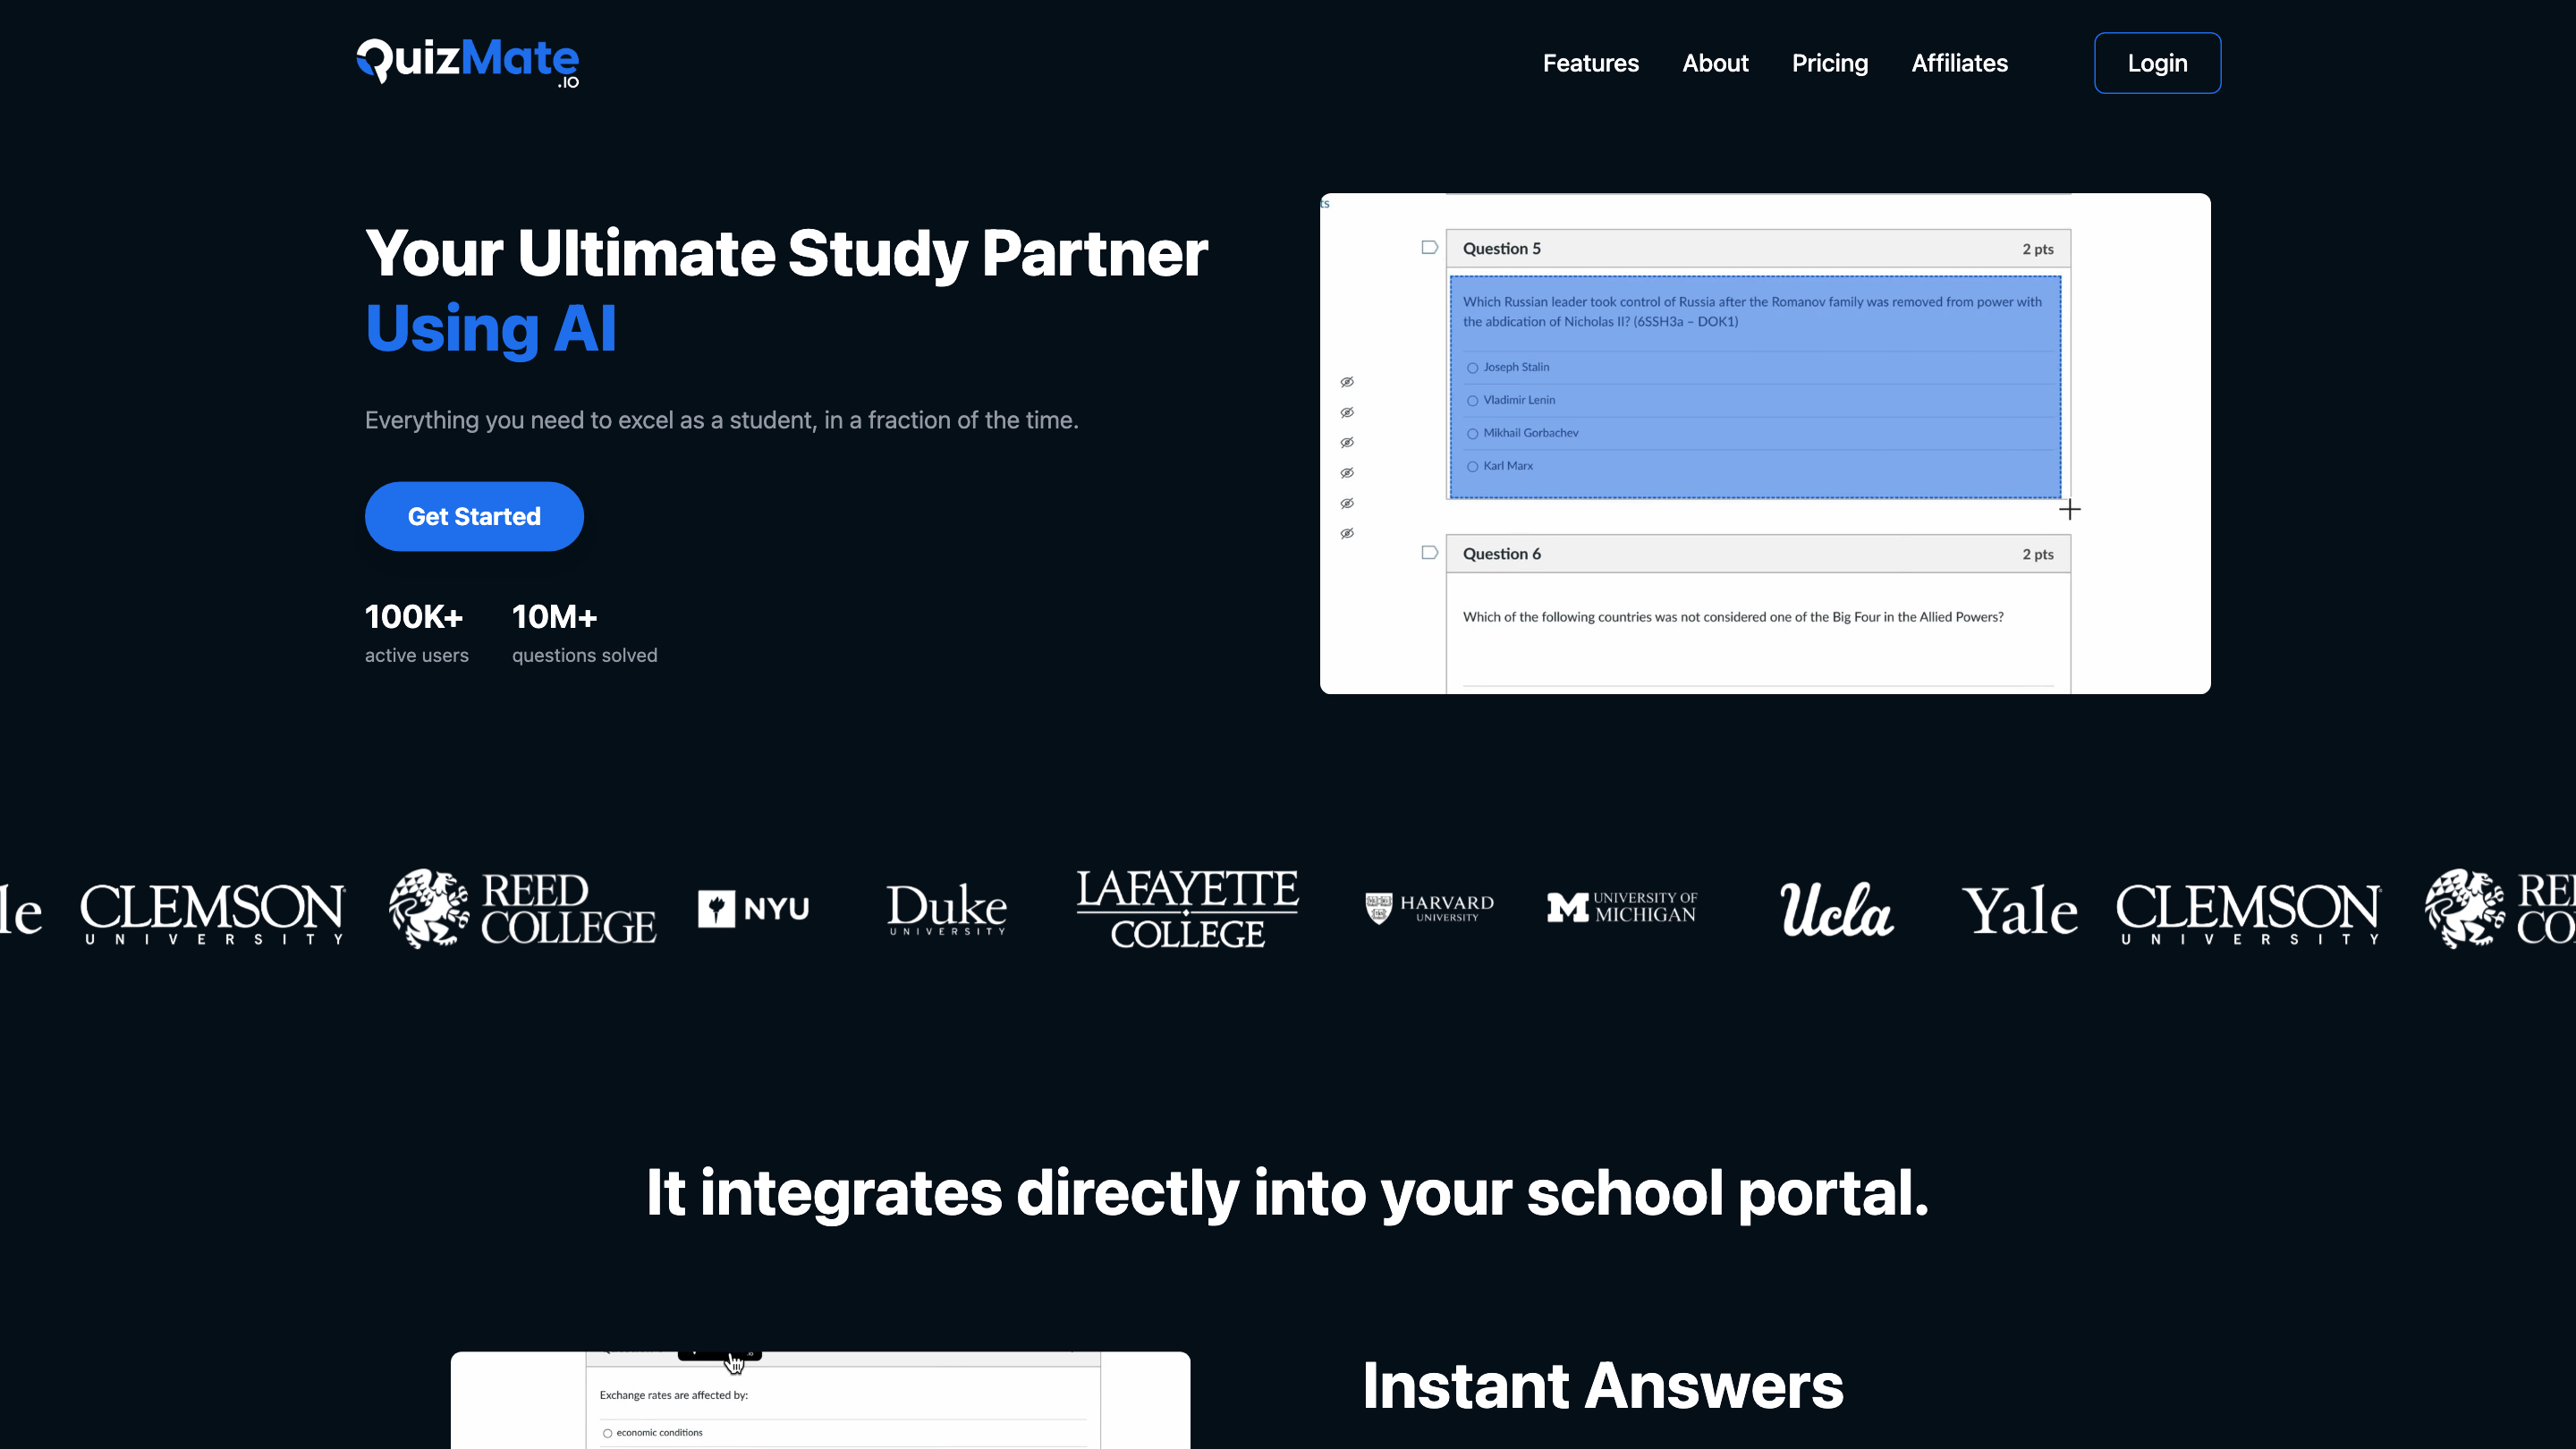Click the University of Michigan logo
This screenshot has height=1449, width=2576.
pyautogui.click(x=1621, y=907)
